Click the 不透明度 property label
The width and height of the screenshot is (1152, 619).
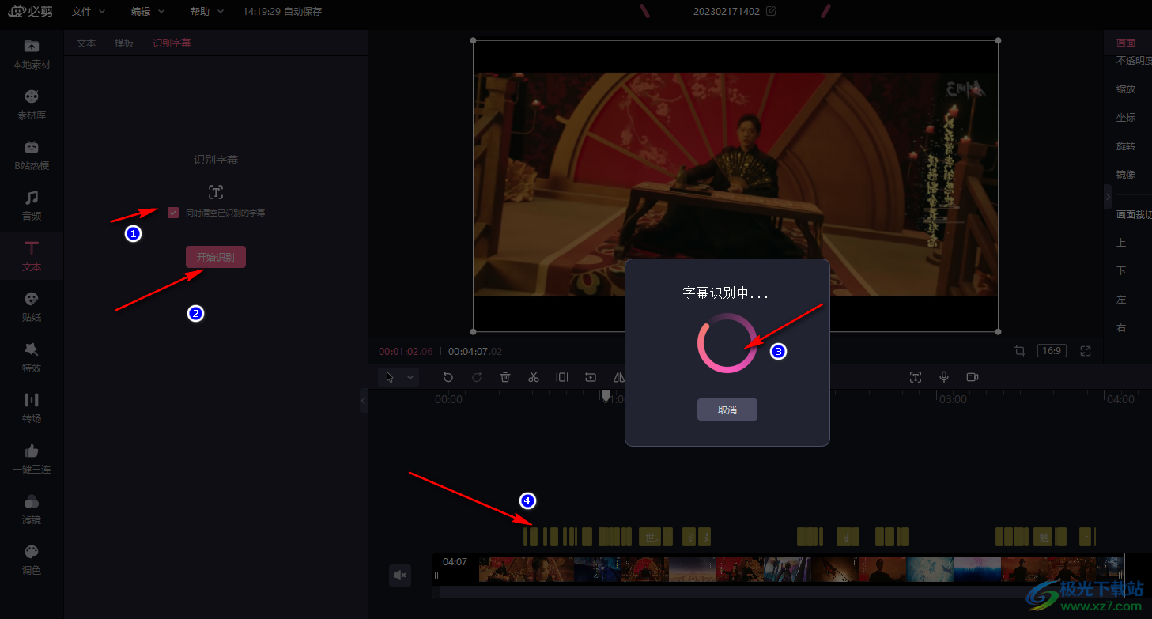1134,61
